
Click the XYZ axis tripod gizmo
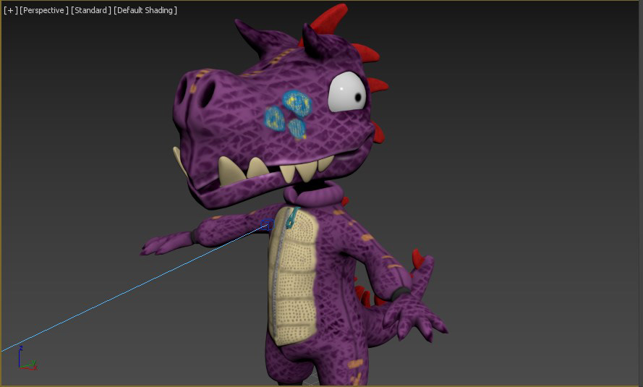point(27,359)
